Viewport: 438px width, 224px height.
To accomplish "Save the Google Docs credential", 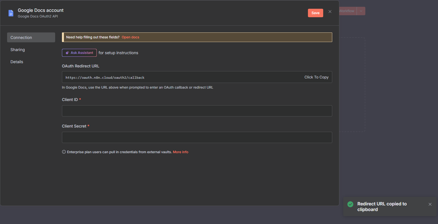I will (x=316, y=13).
